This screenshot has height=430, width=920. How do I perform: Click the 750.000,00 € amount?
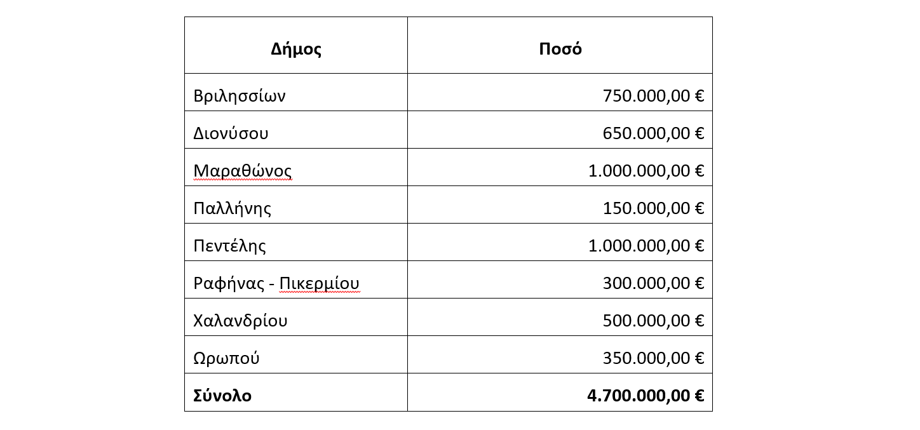653,96
